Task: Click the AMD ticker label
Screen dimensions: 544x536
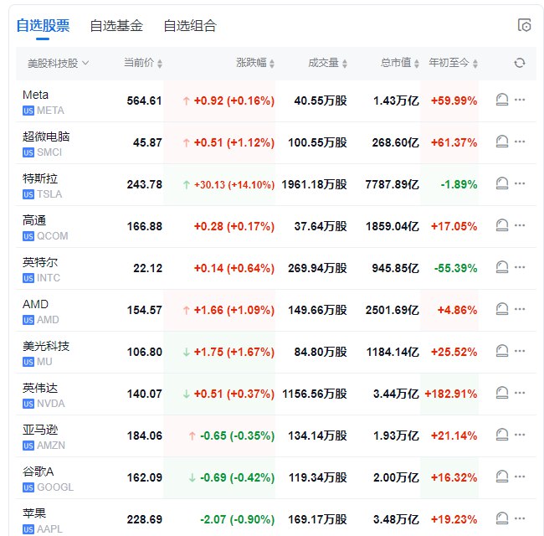Action: click(48, 320)
